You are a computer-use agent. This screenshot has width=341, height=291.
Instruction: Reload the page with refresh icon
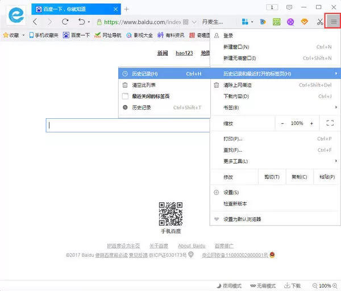pos(65,22)
